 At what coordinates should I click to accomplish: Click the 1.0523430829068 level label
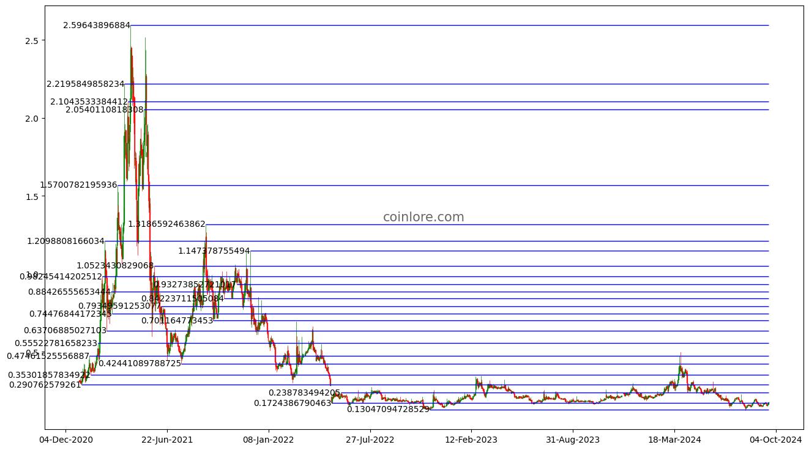pos(115,265)
